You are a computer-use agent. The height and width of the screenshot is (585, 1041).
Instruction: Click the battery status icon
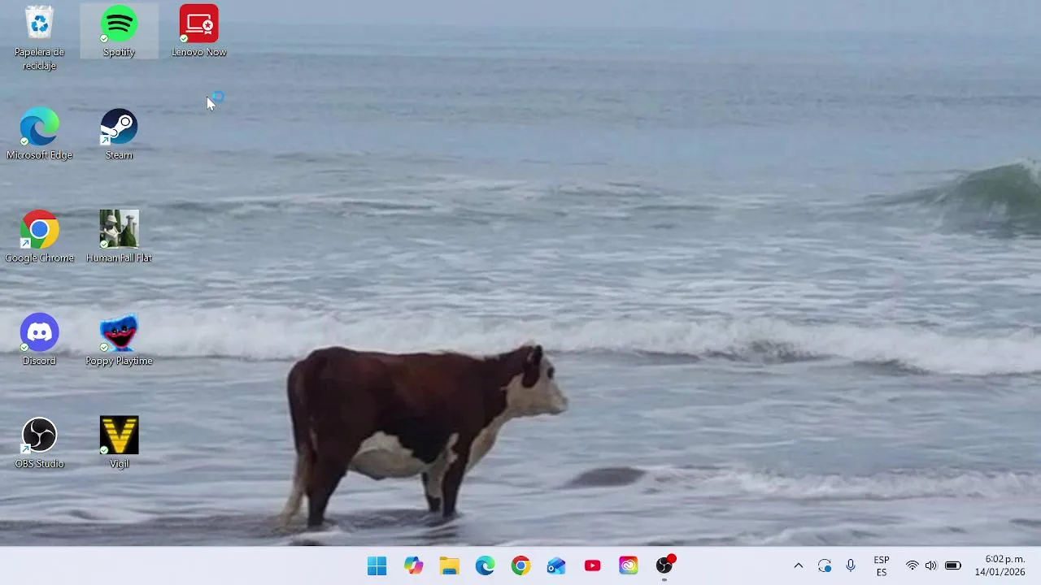pyautogui.click(x=953, y=565)
